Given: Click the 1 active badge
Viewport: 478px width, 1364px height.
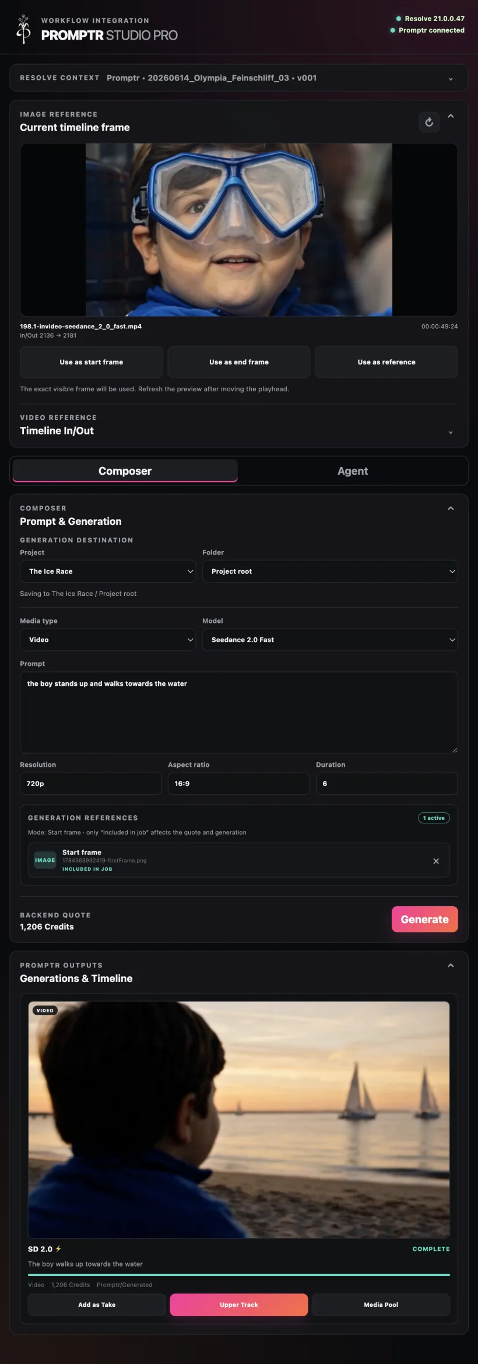Looking at the screenshot, I should click(434, 818).
